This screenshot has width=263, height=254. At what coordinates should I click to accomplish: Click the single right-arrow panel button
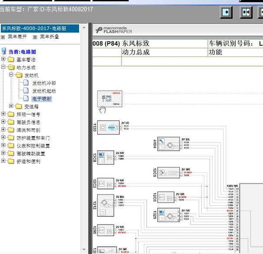(226, 12)
